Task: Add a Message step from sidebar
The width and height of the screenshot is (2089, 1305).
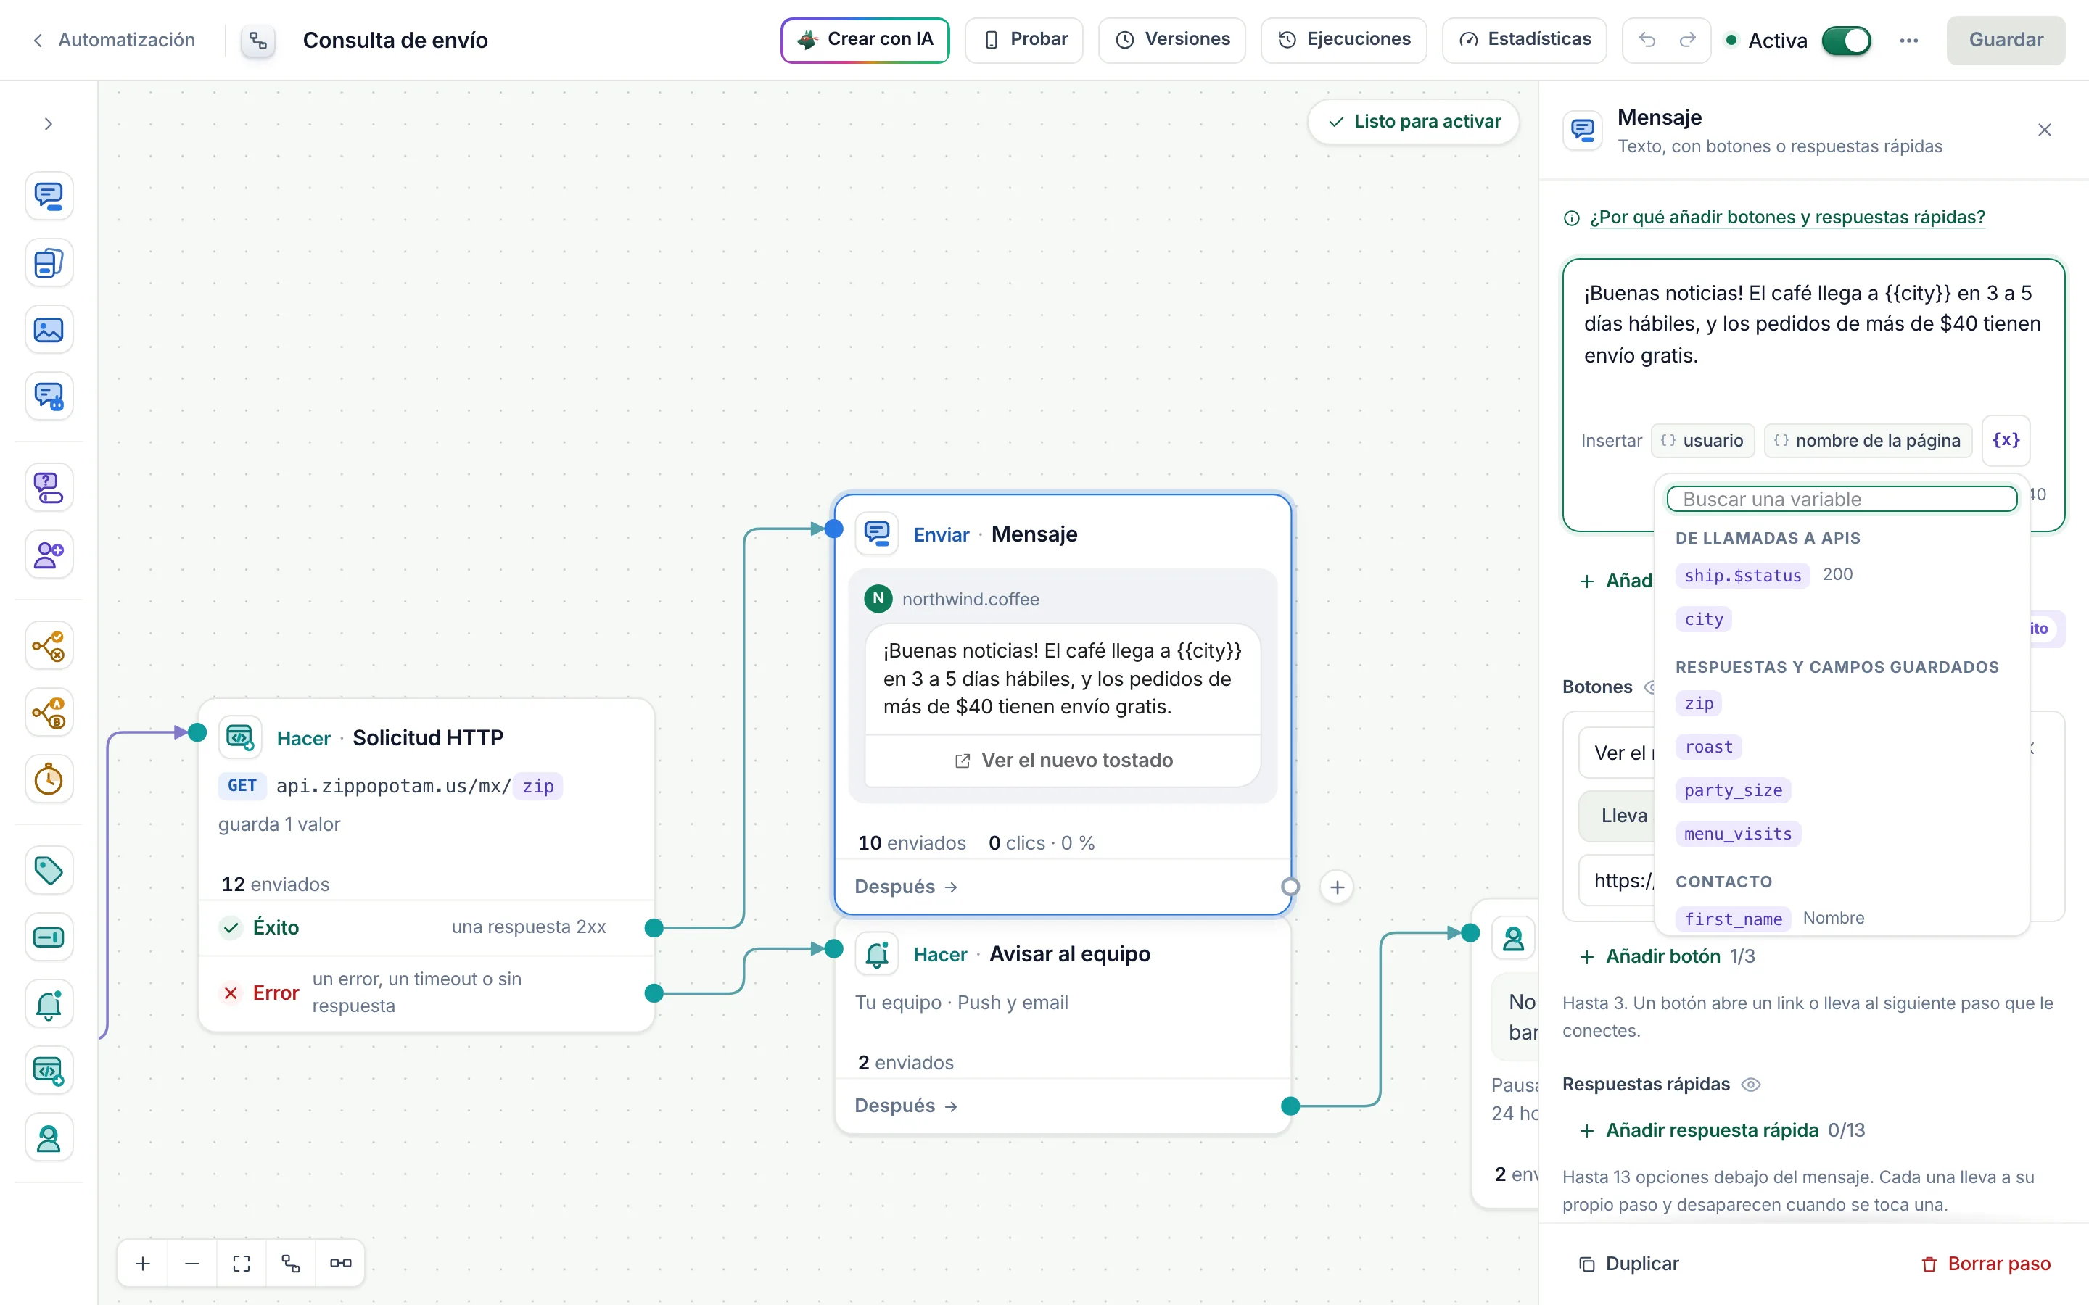Action: click(49, 196)
